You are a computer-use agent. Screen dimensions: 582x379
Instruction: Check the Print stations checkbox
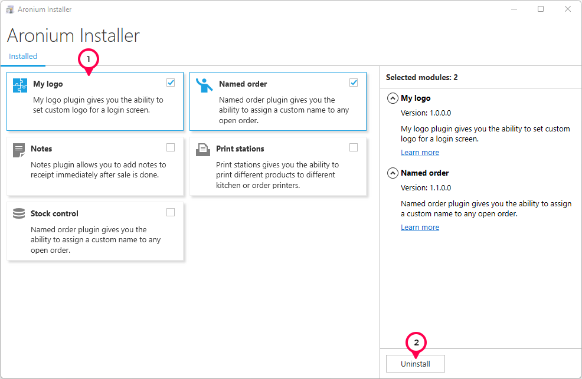tap(354, 147)
